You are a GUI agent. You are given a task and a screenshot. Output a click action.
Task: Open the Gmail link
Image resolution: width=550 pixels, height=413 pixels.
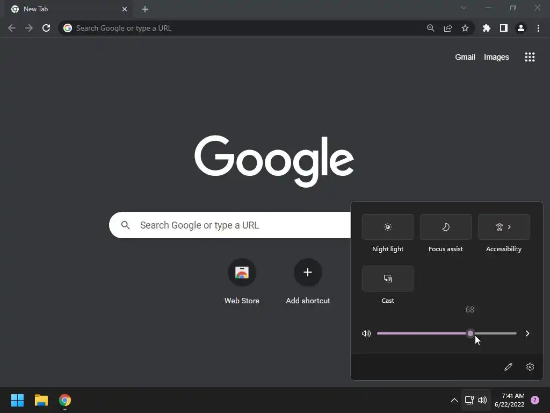tap(465, 57)
